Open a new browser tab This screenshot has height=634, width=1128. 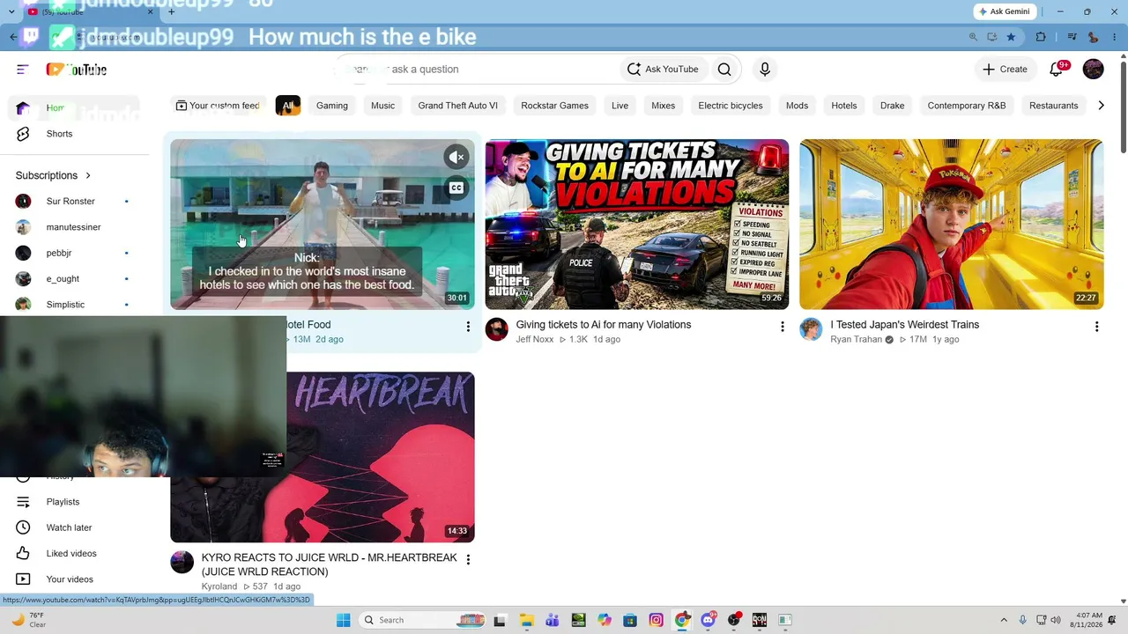(171, 11)
